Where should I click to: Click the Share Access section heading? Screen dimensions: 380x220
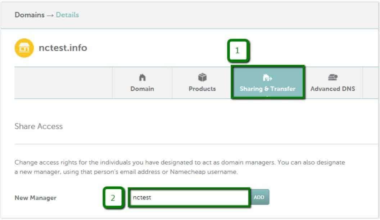tap(39, 126)
